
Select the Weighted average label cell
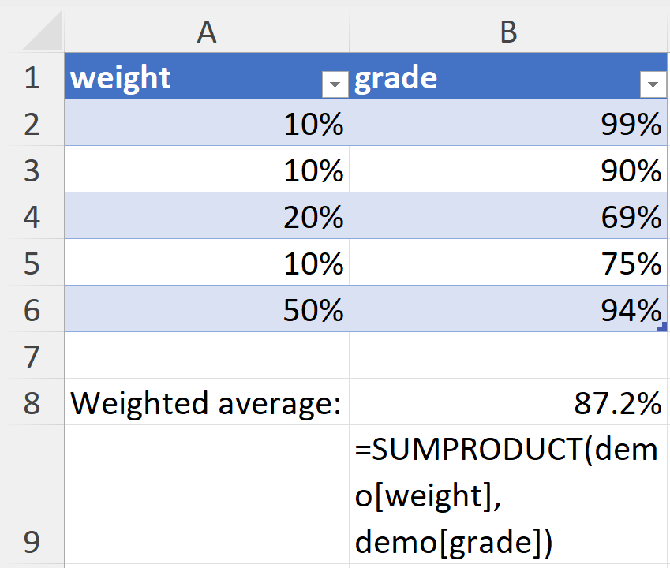tap(207, 403)
